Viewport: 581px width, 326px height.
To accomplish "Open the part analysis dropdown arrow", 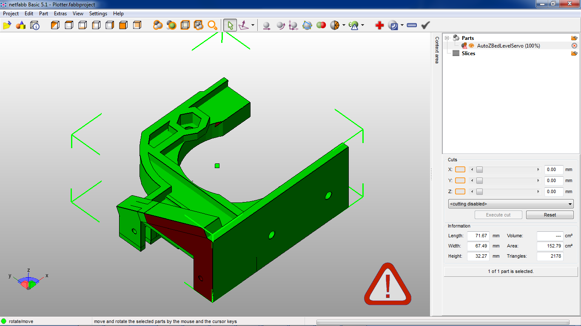I will coord(362,25).
